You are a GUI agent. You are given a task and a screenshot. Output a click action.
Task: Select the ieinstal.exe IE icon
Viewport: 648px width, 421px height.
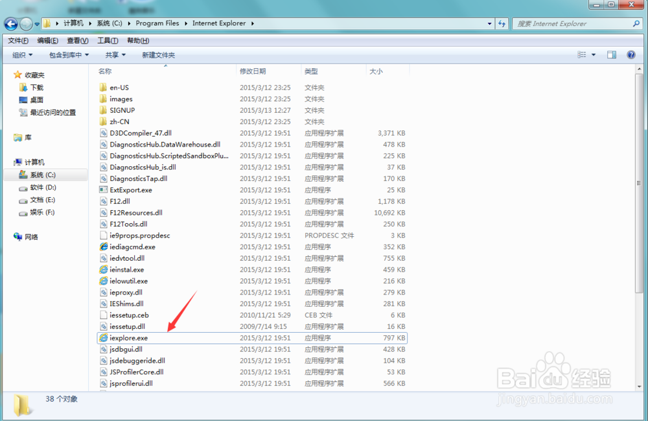point(103,269)
